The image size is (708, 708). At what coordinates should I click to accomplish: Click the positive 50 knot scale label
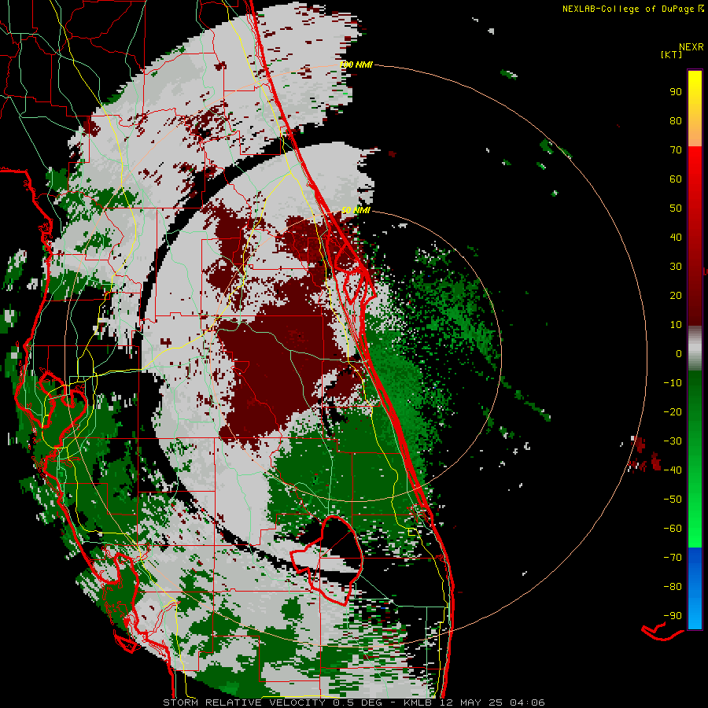676,208
